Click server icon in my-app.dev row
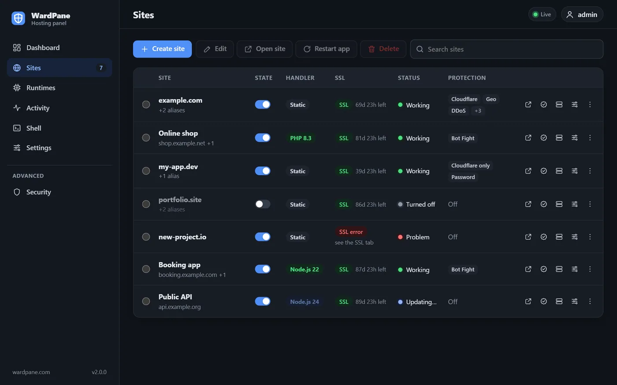 click(559, 171)
